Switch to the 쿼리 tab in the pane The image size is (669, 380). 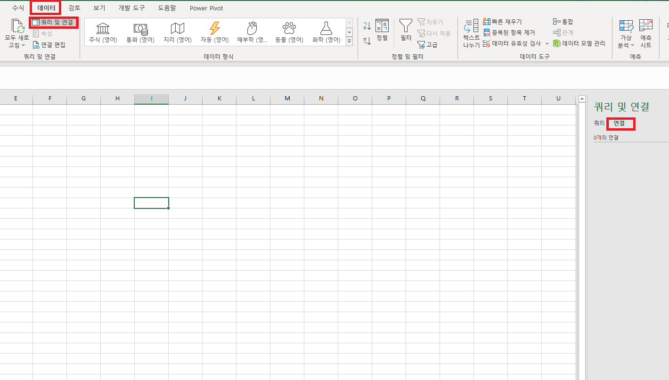pyautogui.click(x=599, y=123)
